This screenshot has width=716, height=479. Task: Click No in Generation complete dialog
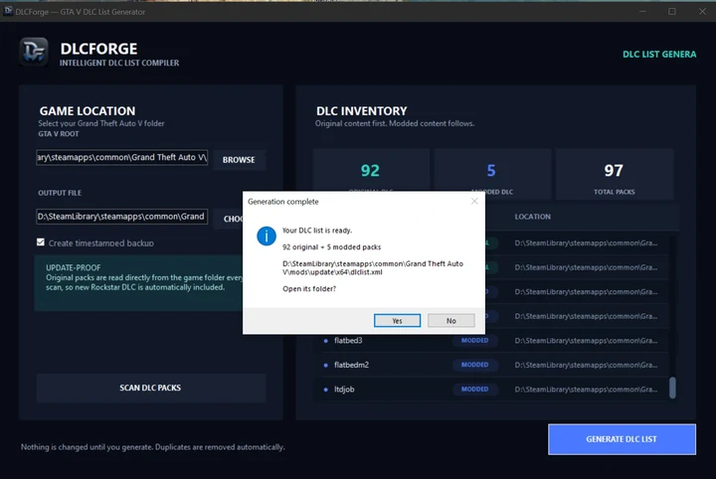pyautogui.click(x=451, y=321)
